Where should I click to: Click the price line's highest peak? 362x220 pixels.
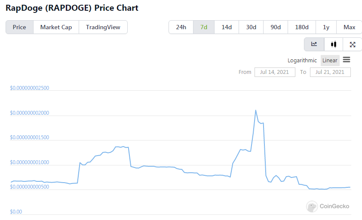point(255,110)
